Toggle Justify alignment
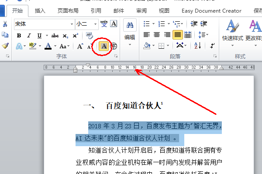This screenshot has width=262, height=174. point(178,35)
